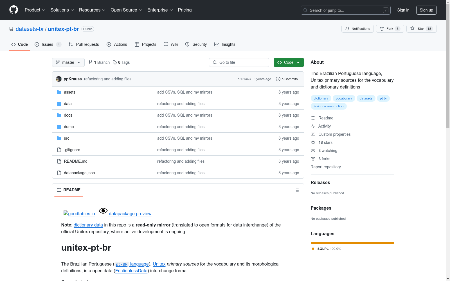Click the history clock icon beside 5 Commits

tap(278, 79)
